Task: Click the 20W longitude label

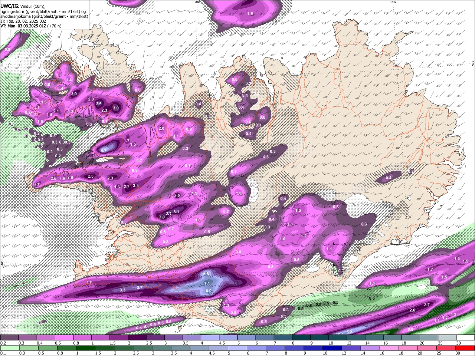Action: coord(197,2)
